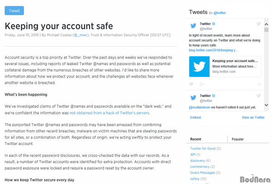Viewport: 272px width, 184px height.
Task: Switch to the Popular tab
Action: click(238, 139)
